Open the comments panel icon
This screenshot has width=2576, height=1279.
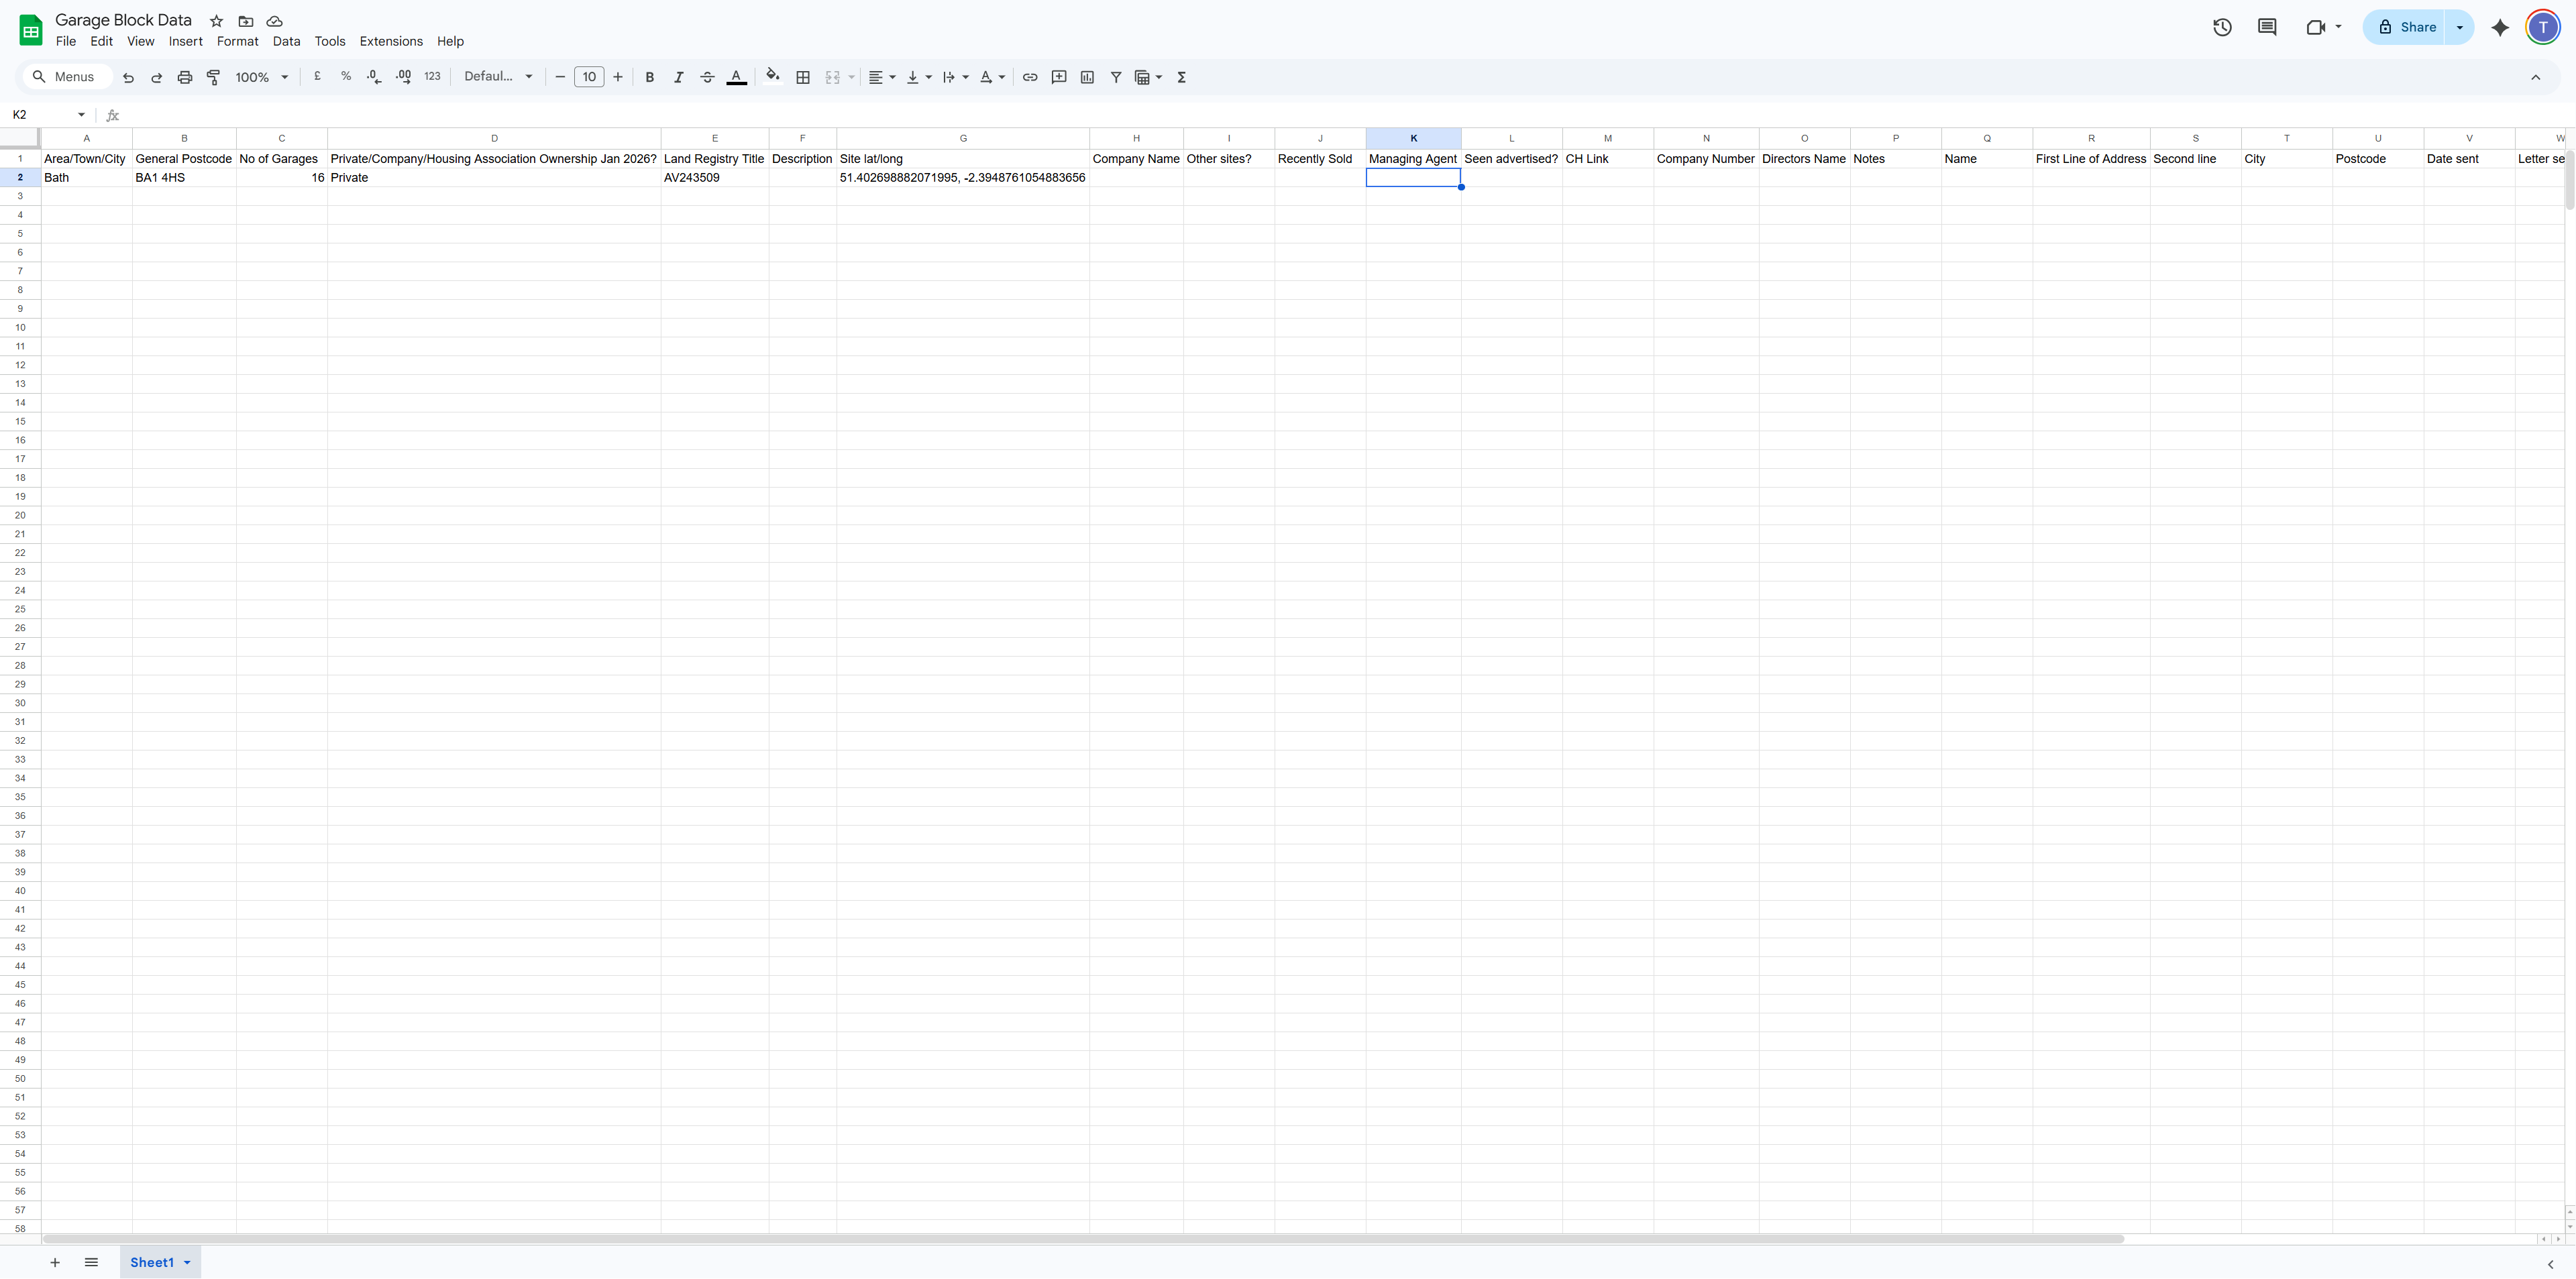[x=2267, y=27]
